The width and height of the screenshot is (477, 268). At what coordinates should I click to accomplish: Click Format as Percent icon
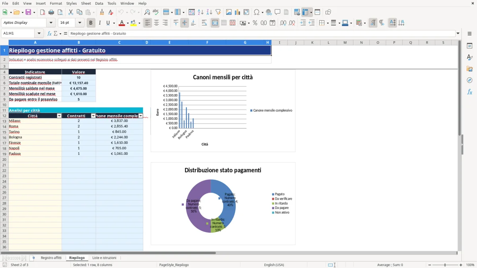tap(255, 23)
